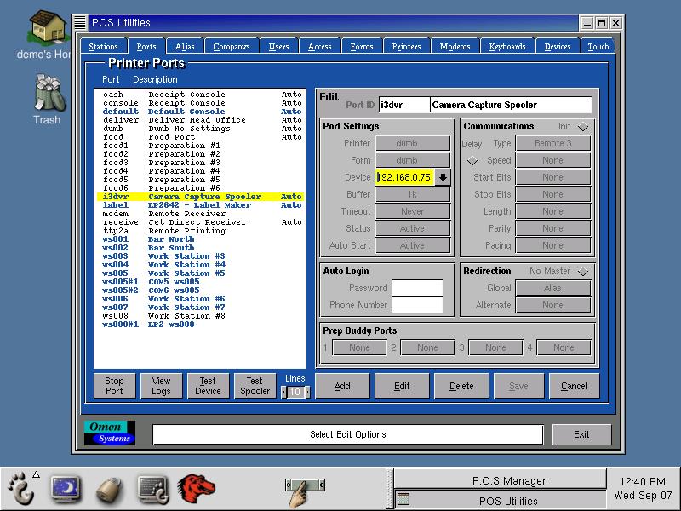681x511 pixels.
Task: Click the Cancel button
Action: [574, 386]
